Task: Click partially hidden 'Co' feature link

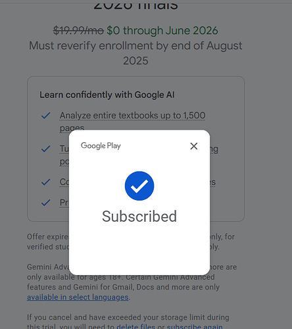Action: tap(64, 182)
